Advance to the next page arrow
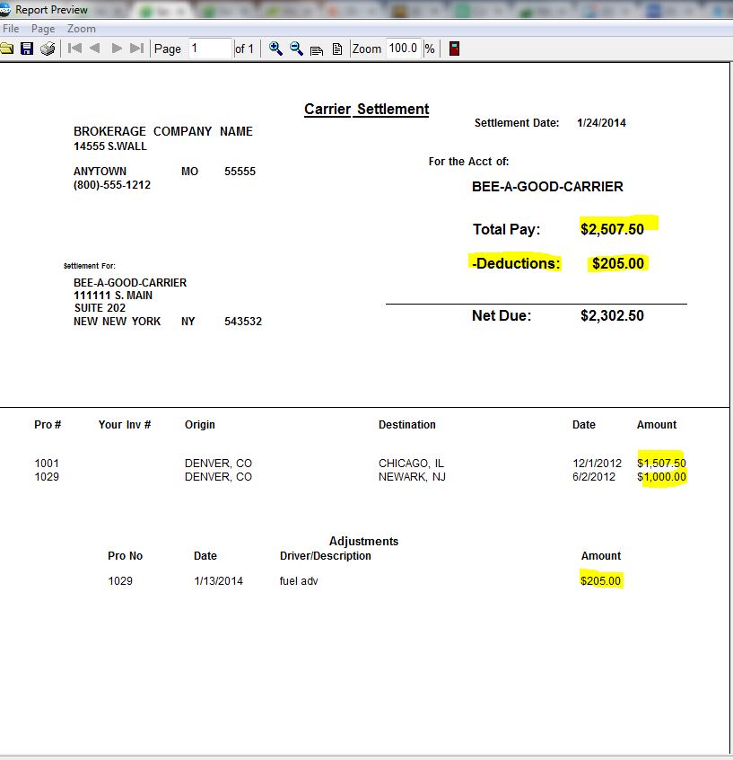Screen dimensions: 733x760 (116, 49)
